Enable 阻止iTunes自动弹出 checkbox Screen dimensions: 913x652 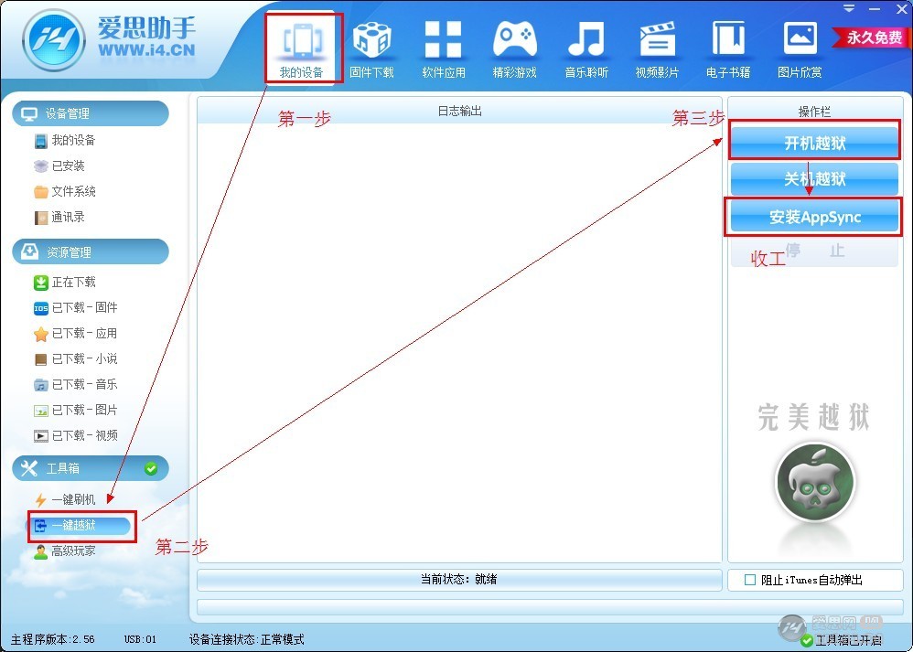[750, 580]
